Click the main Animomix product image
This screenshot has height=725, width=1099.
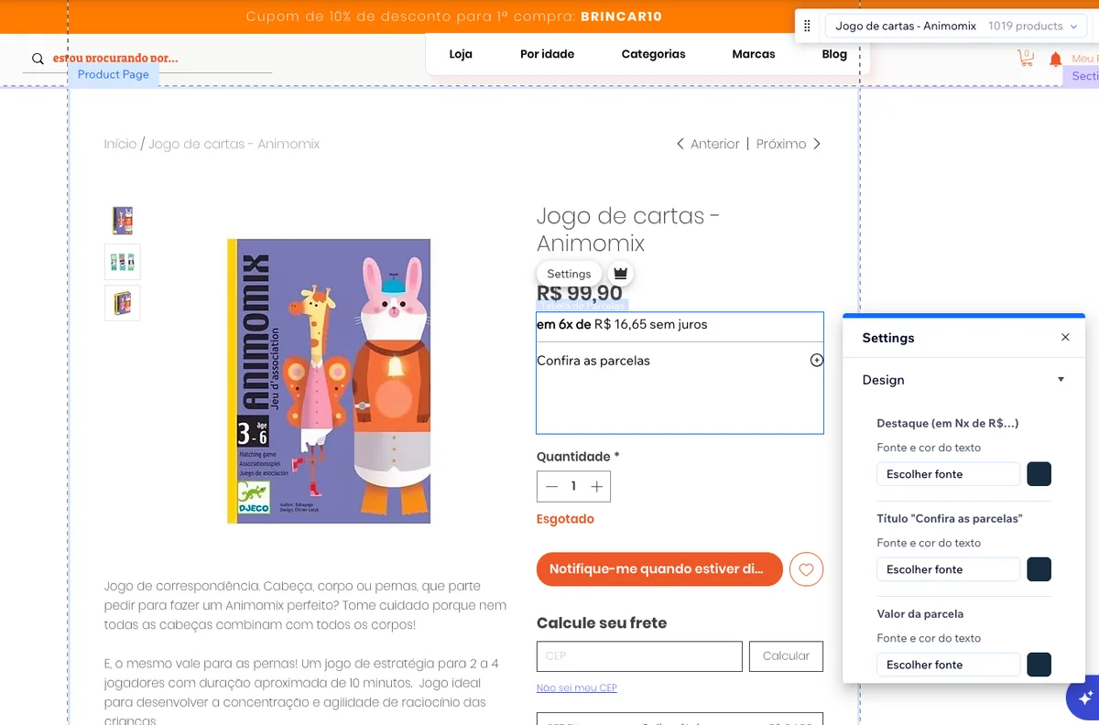click(329, 381)
